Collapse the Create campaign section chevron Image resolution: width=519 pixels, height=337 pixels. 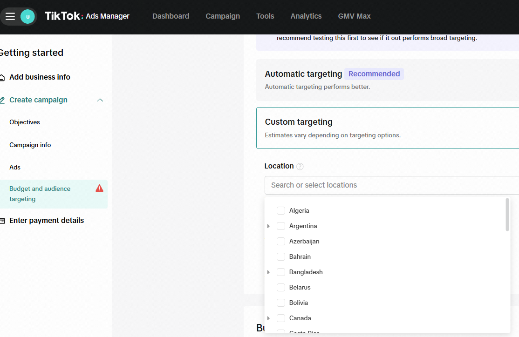pos(100,100)
